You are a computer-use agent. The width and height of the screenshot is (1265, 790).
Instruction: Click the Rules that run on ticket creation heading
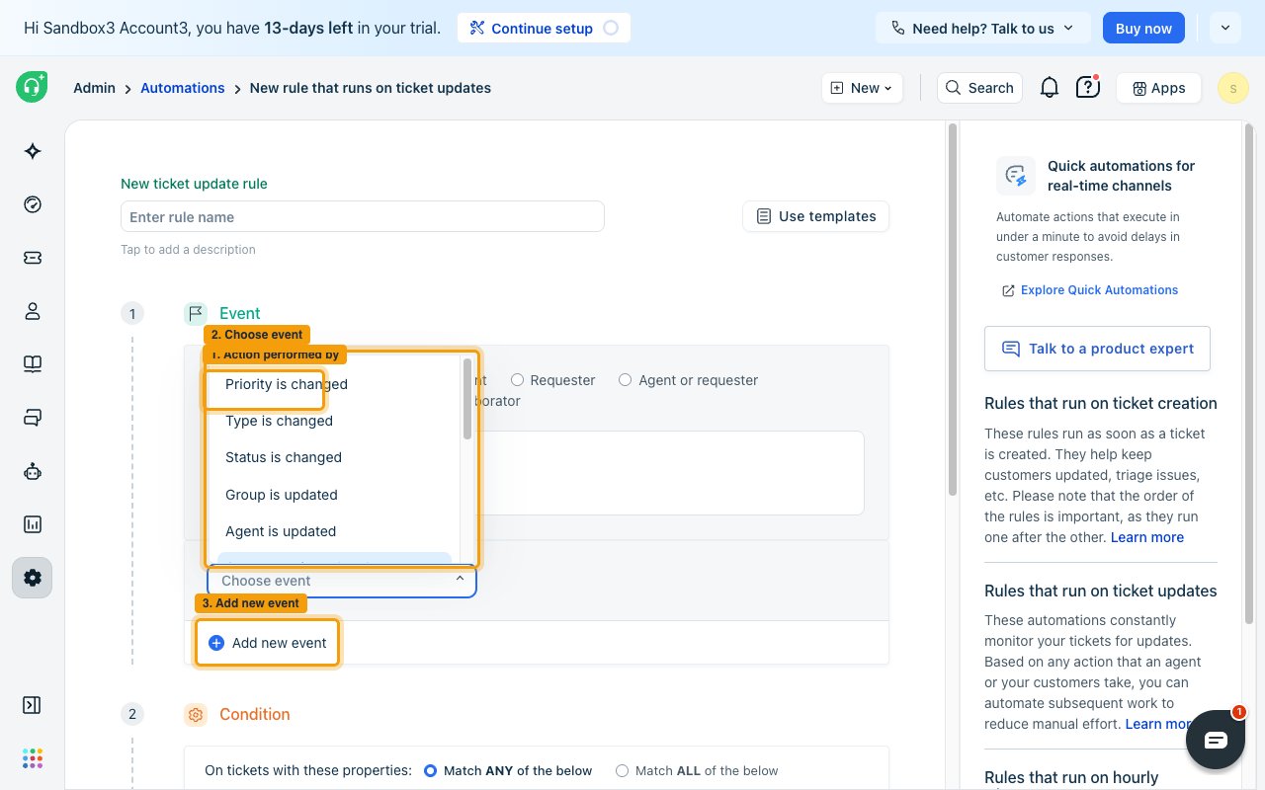(1101, 403)
